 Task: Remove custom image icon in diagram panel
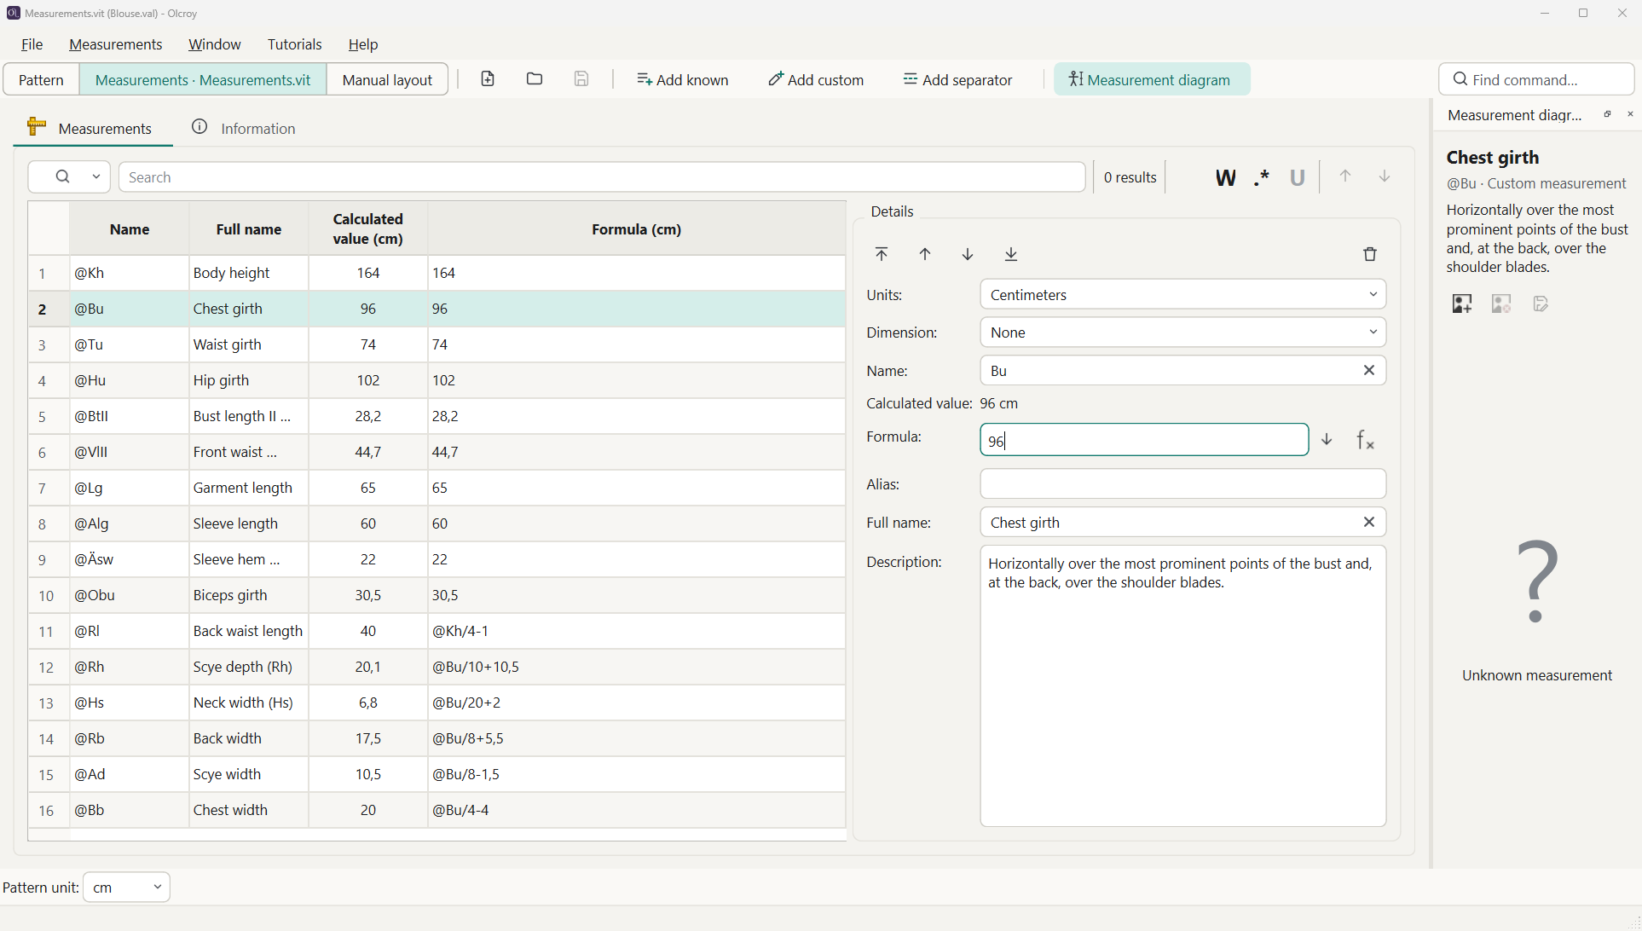pyautogui.click(x=1501, y=304)
